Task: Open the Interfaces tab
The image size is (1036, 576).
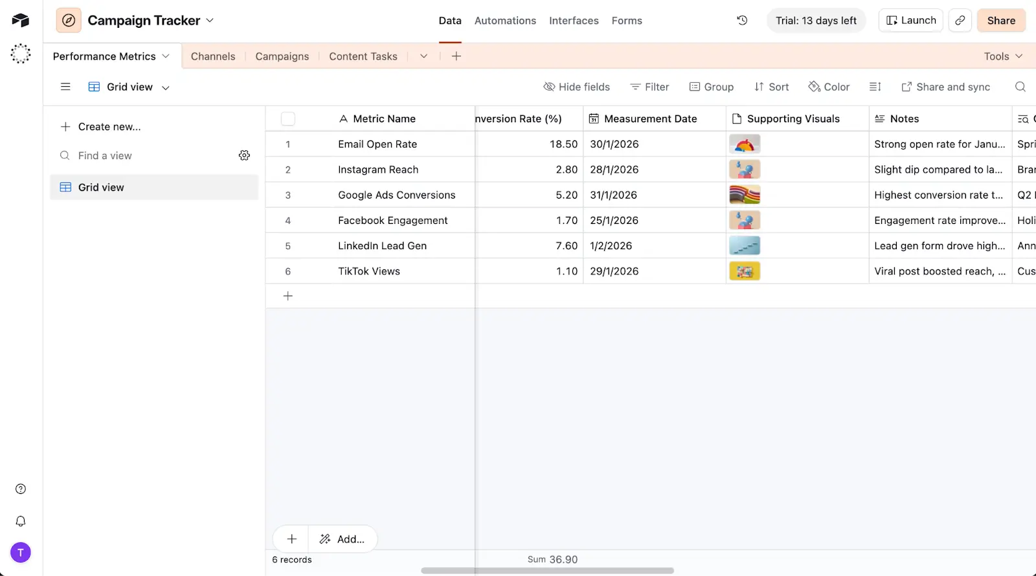Action: (574, 21)
